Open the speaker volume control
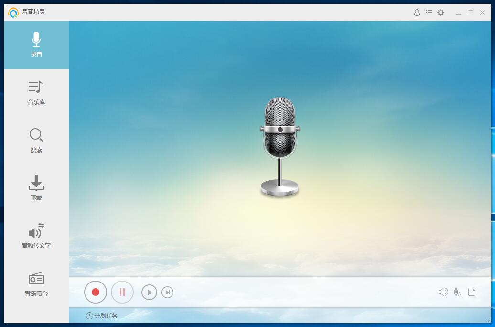Image resolution: width=495 pixels, height=327 pixels. tap(443, 292)
